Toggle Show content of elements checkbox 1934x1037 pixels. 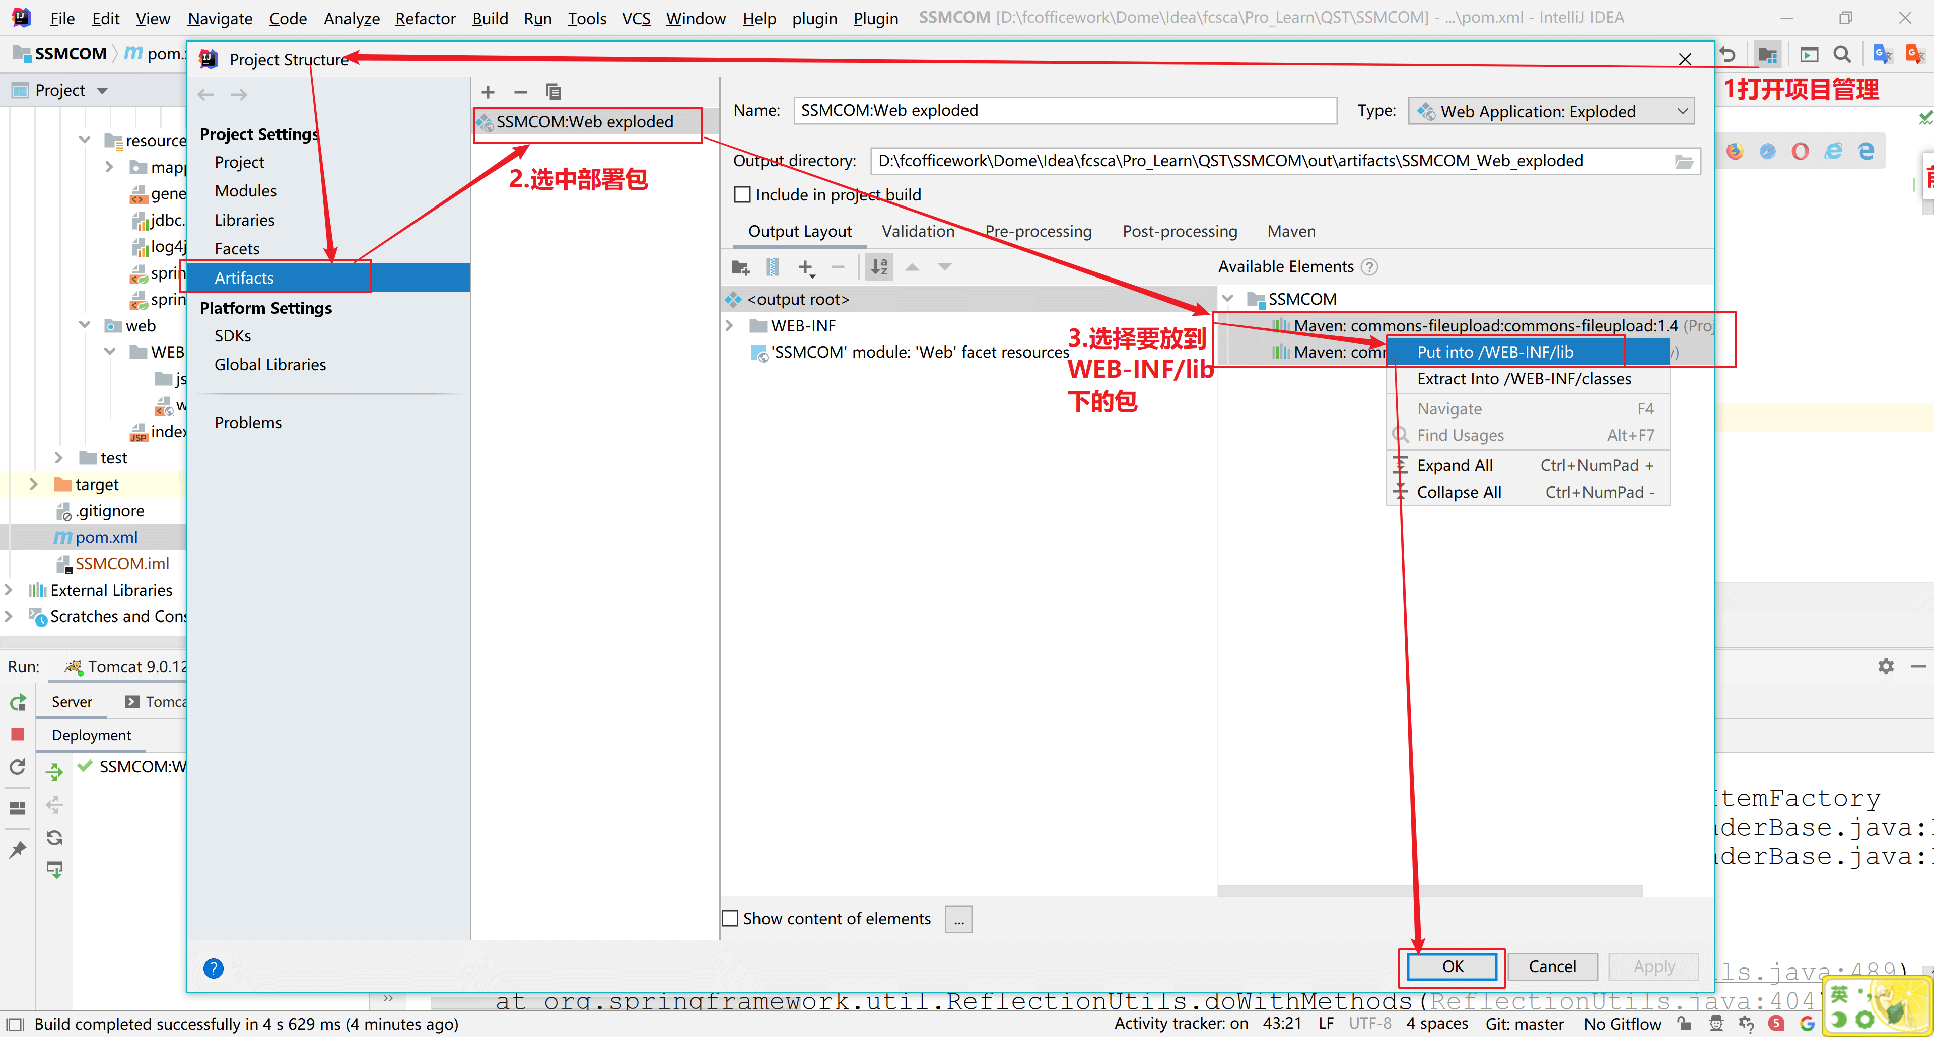[730, 918]
